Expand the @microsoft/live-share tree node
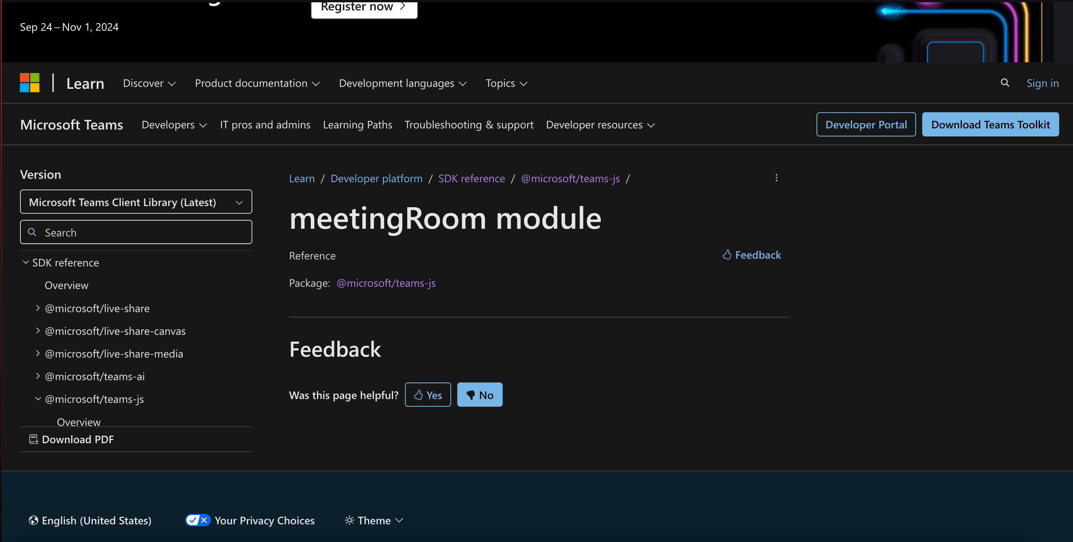Screen dimensions: 1073x542 (x=38, y=308)
